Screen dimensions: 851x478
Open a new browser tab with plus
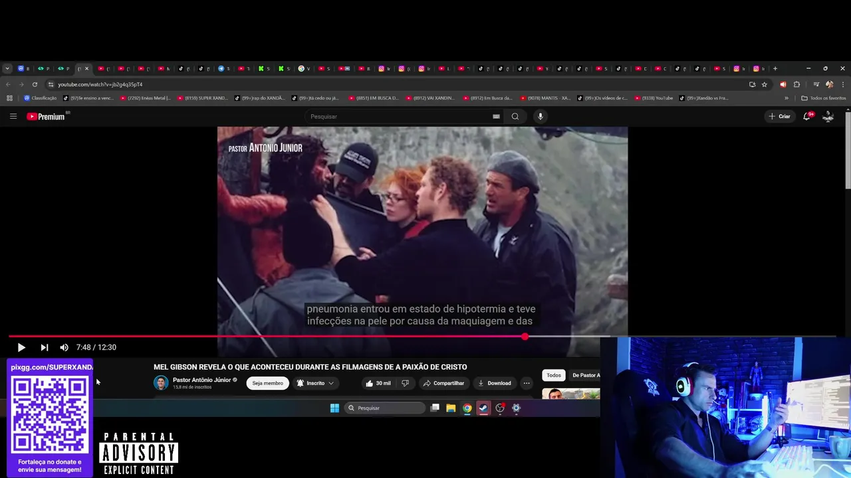coord(775,68)
